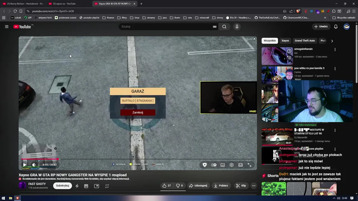
Task: Toggle subtitles in the player
Action: (223, 165)
